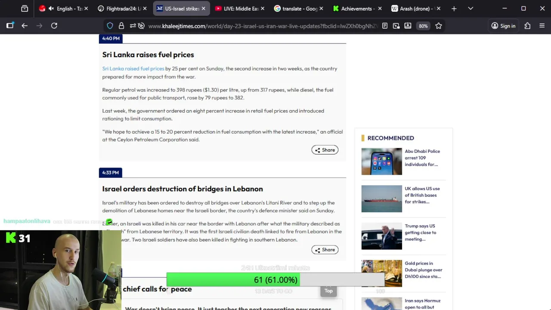Click the hampaatonlihava chat username
The height and width of the screenshot is (310, 551).
27,221
